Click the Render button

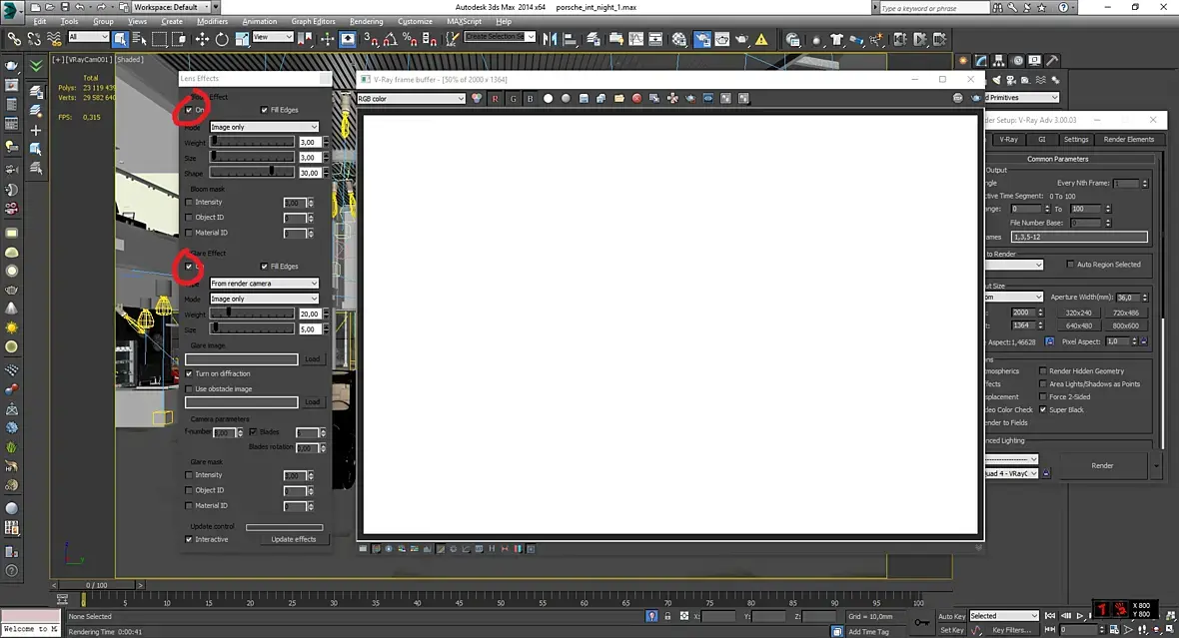coord(1102,466)
